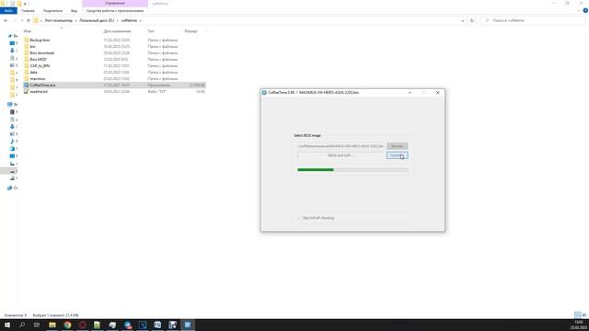Viewport: 589px width, 331px height.
Task: Click the Explorer back arrow
Action: coord(6,20)
